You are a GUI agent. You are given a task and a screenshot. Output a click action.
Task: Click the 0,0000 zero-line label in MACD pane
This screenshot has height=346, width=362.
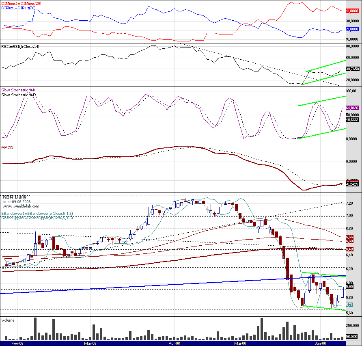(x=351, y=162)
